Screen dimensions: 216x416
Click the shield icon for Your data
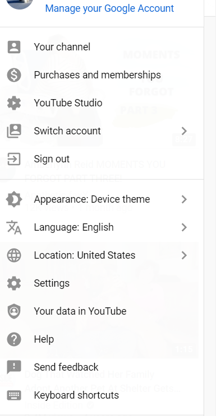tap(14, 311)
